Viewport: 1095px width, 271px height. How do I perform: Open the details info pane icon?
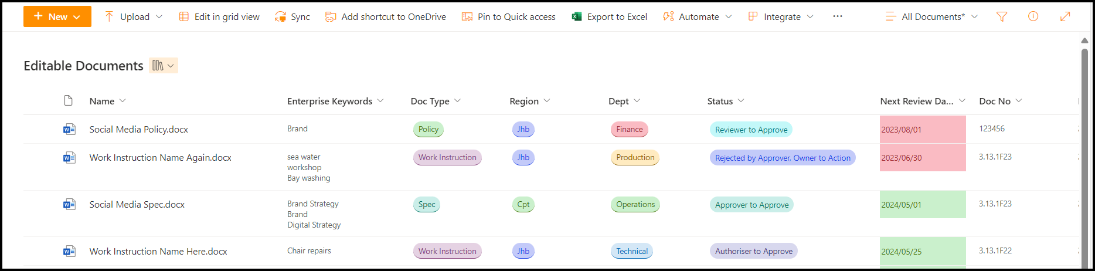pyautogui.click(x=1033, y=16)
